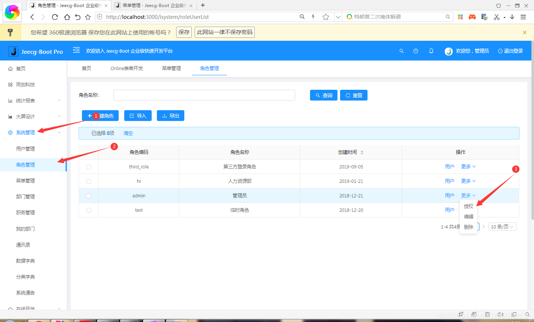This screenshot has height=322, width=534.
Task: Expand the 大屏设计 sidebar menu
Action: point(33,116)
